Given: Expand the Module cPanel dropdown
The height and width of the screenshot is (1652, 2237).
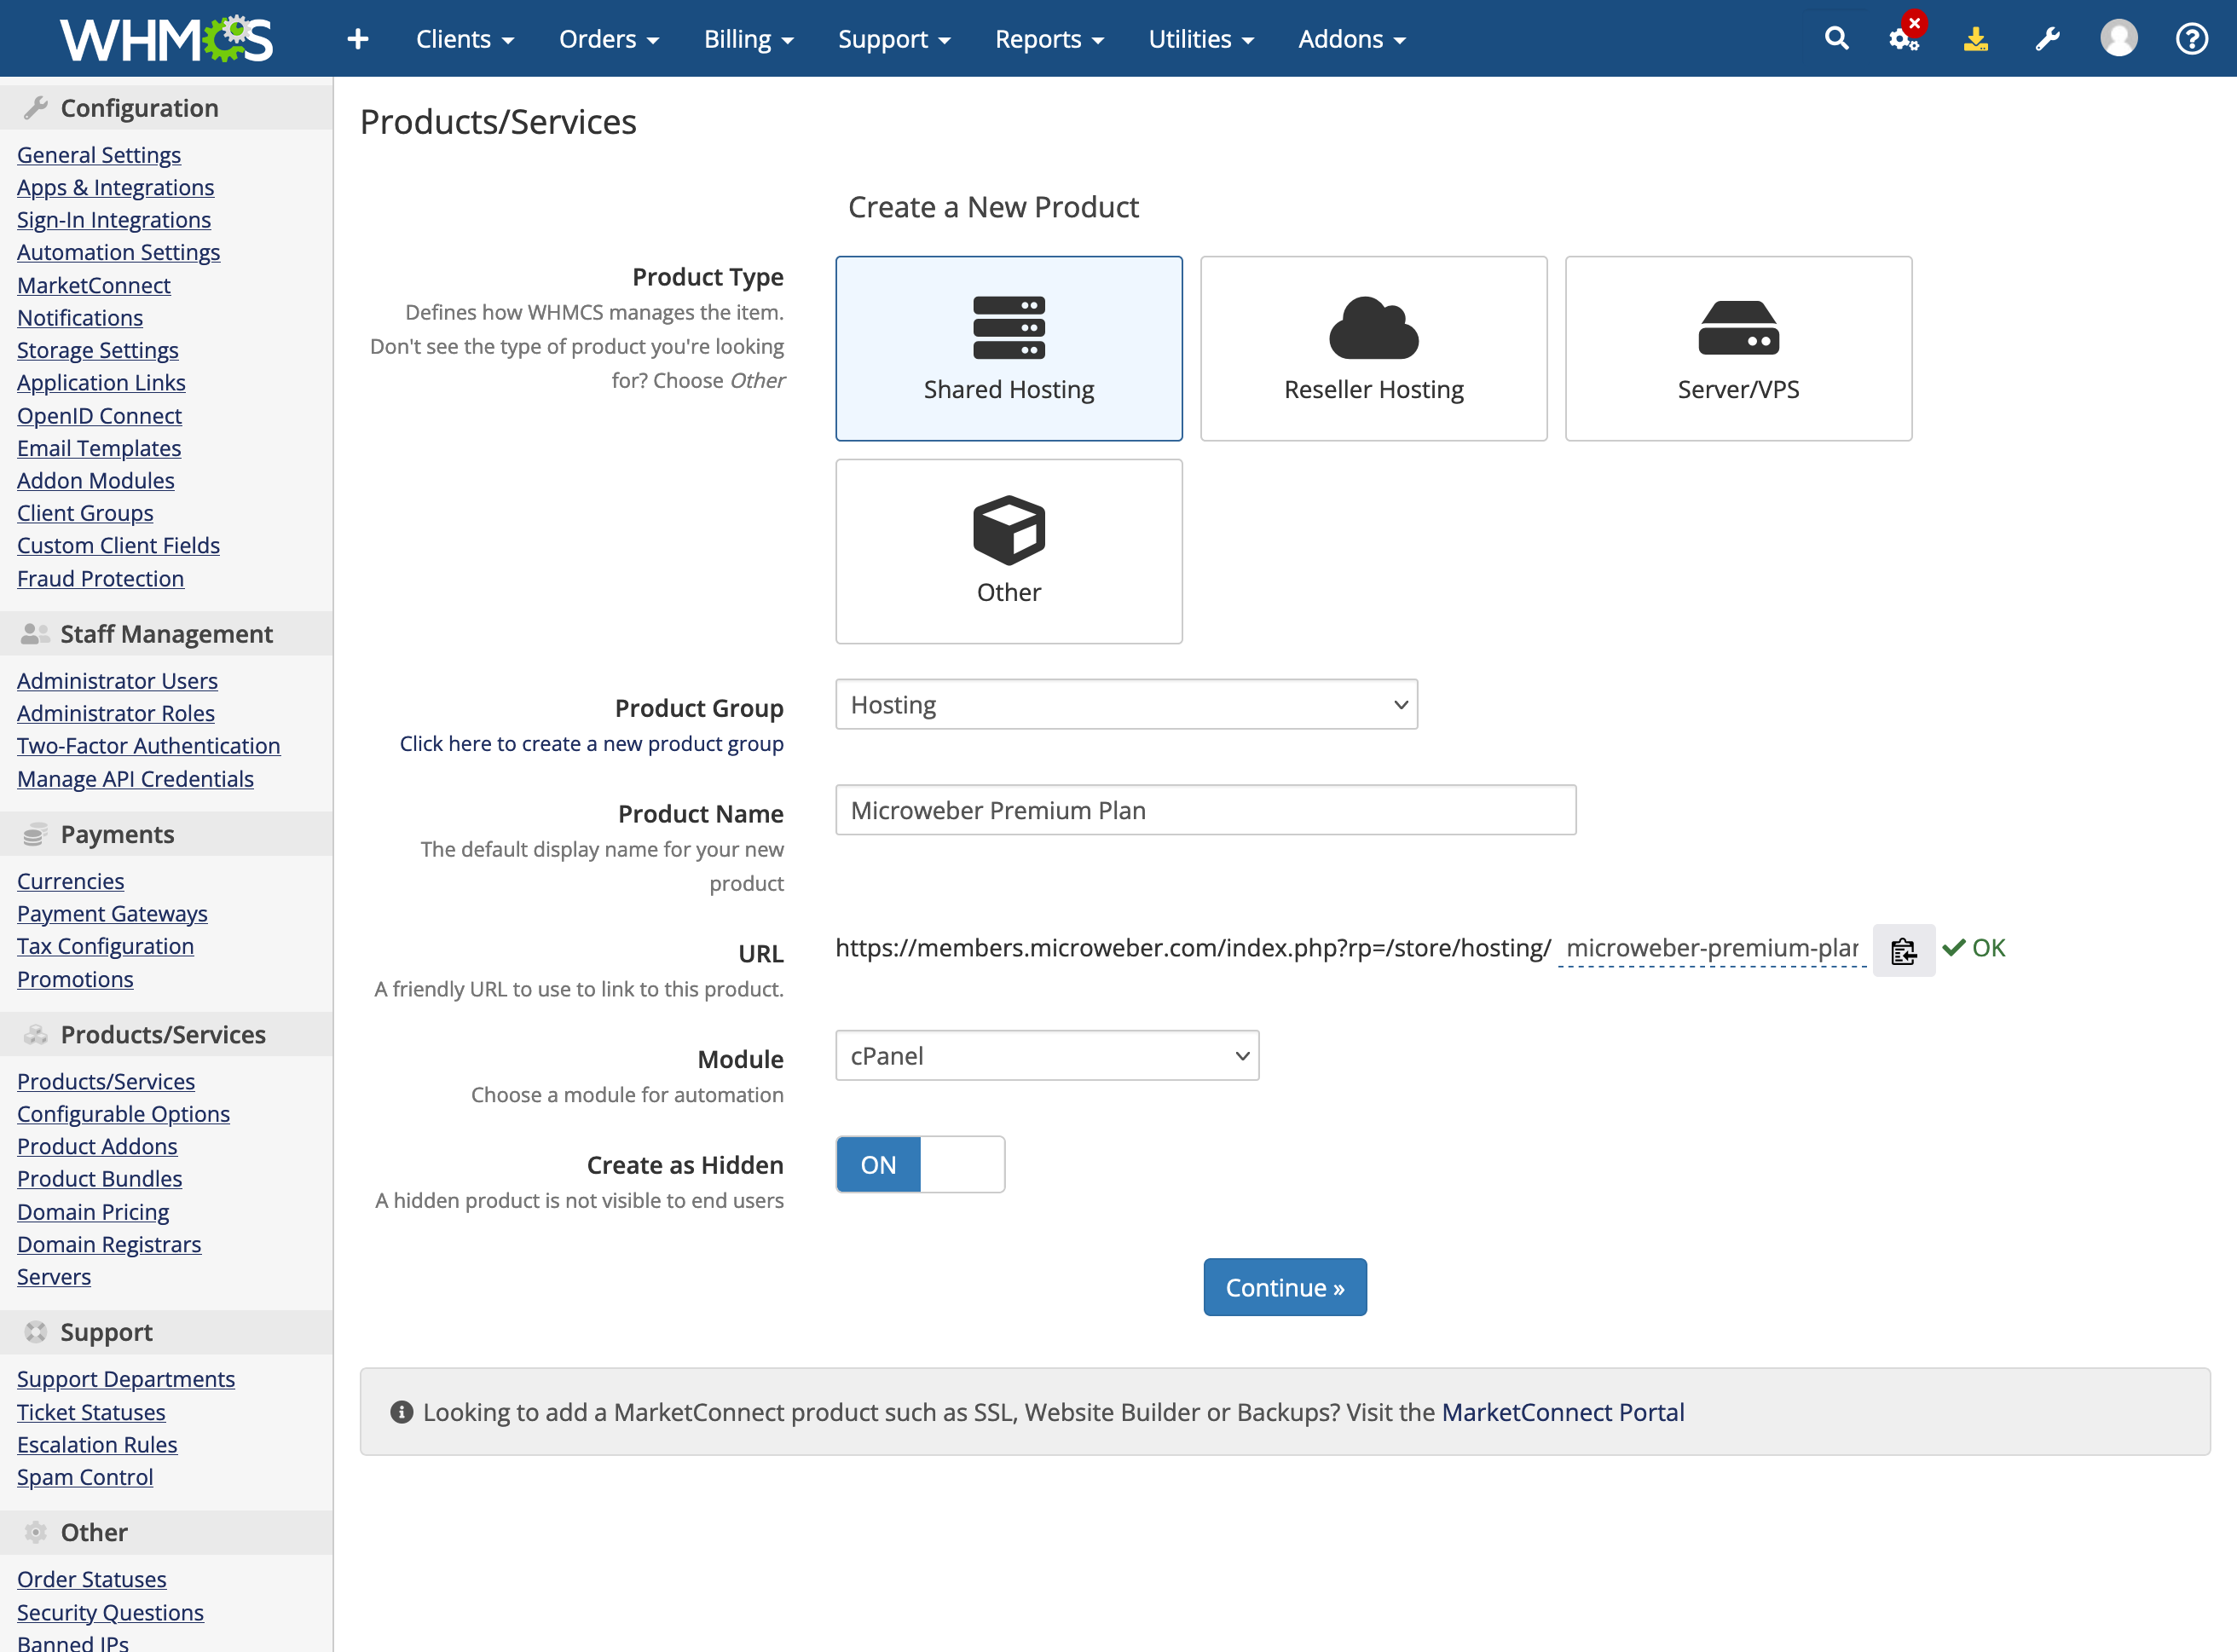Looking at the screenshot, I should [x=1046, y=1056].
